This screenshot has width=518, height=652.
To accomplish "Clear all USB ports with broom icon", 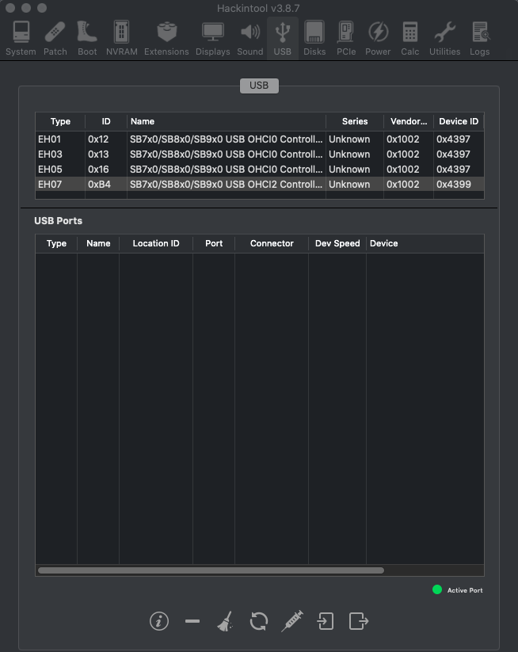I will tap(225, 621).
